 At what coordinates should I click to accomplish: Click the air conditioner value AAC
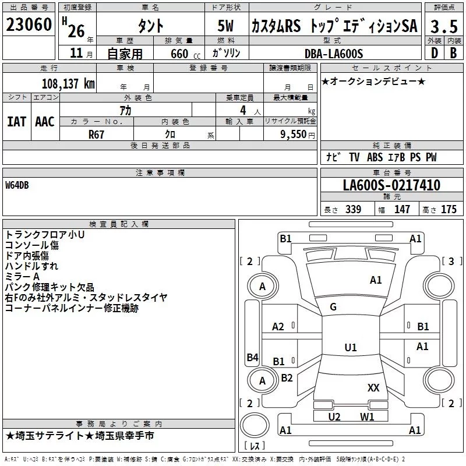tap(45, 122)
